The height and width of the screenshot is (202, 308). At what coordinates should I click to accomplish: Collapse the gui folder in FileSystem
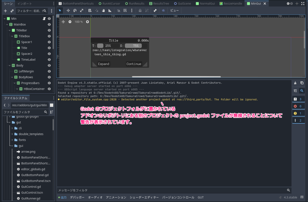(12, 146)
